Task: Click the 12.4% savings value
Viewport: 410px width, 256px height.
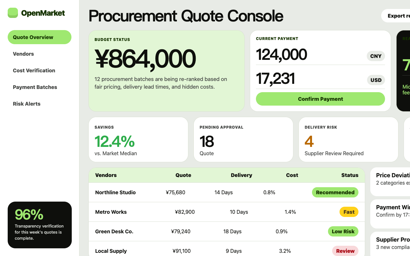Action: click(115, 141)
